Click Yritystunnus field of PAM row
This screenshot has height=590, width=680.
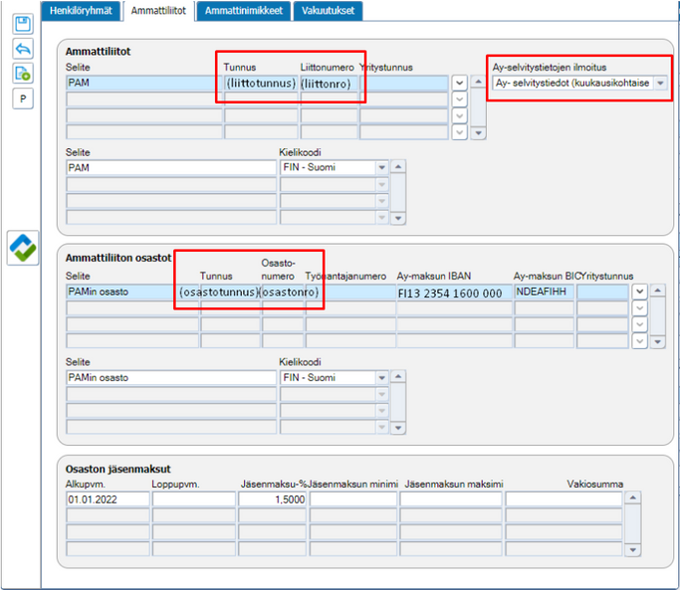(x=404, y=83)
